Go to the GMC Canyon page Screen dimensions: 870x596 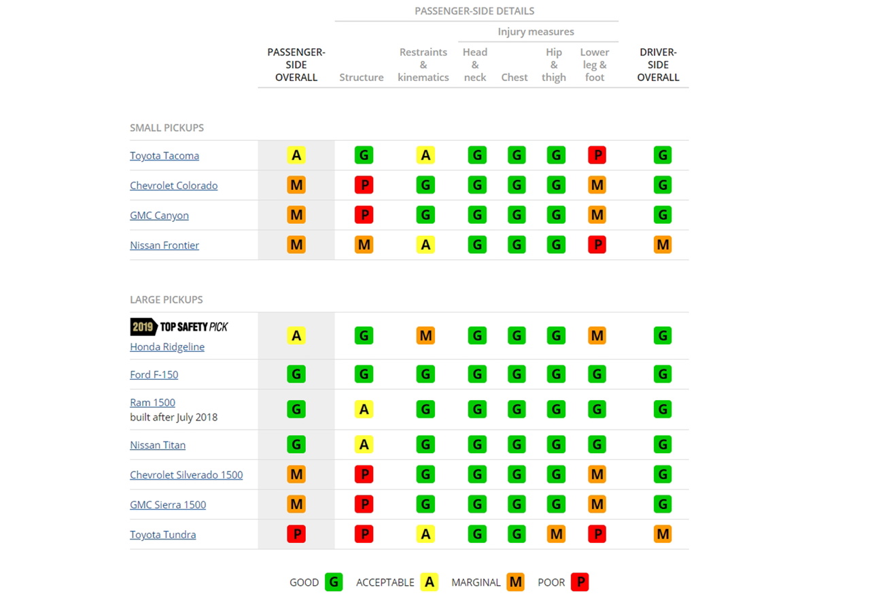click(159, 216)
